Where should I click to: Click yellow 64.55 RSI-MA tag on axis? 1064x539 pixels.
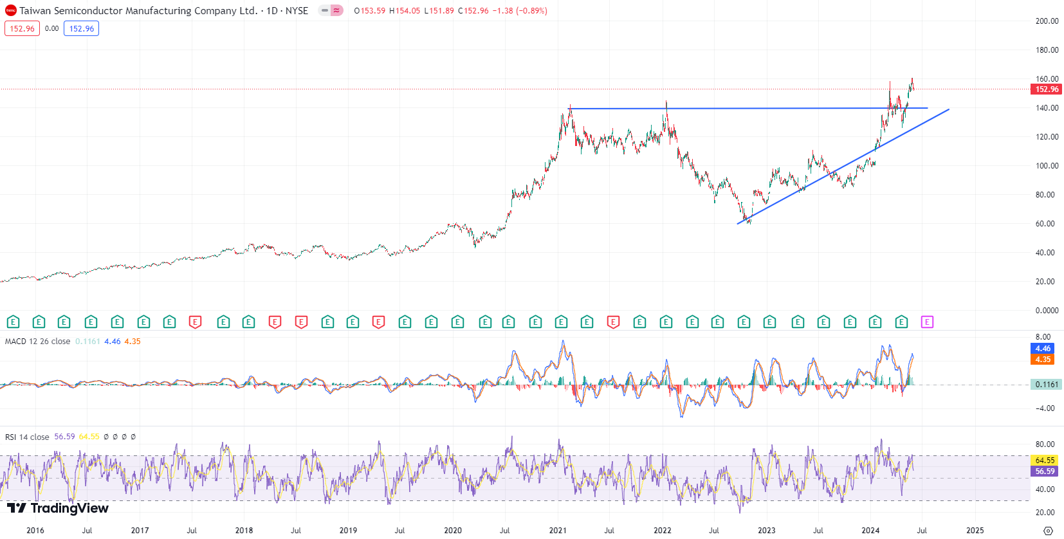[x=1045, y=460]
